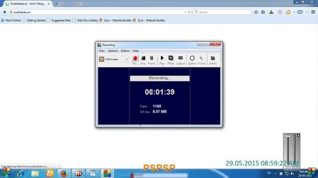Click the blue panel toolbar icon
Screen dimensions: 318x178
point(300,12)
